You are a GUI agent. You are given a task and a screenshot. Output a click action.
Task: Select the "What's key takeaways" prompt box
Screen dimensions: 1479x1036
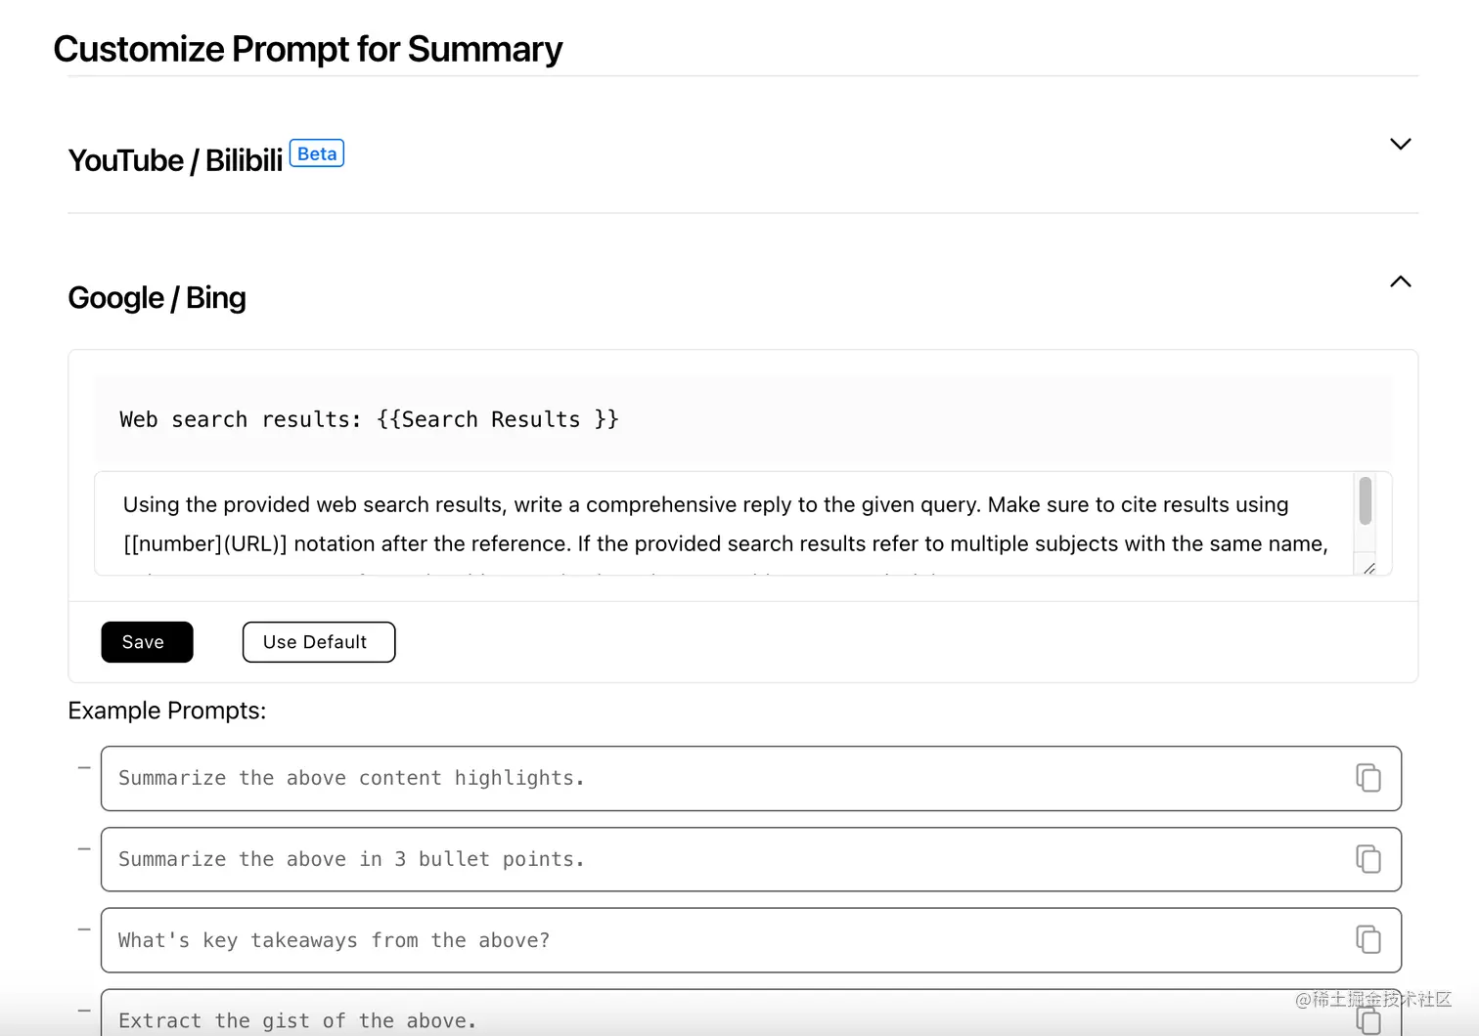[685, 940]
